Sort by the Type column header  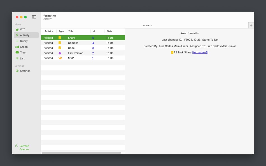coord(61,31)
